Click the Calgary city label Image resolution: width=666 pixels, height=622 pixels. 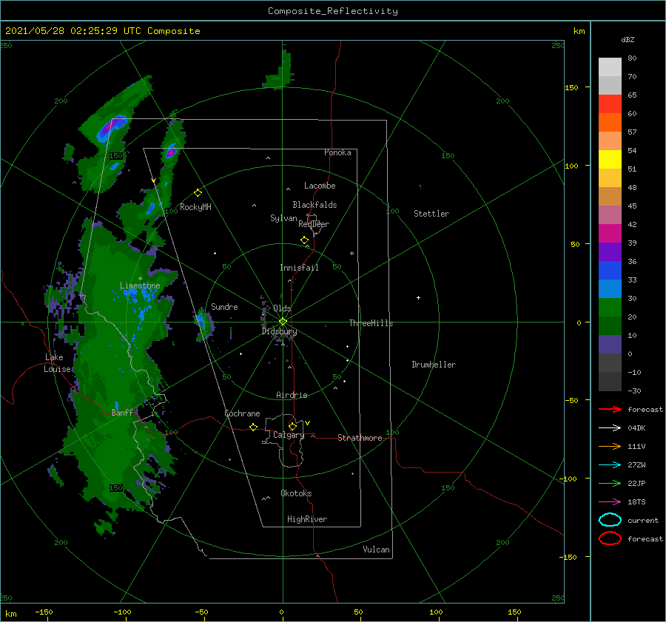289,435
